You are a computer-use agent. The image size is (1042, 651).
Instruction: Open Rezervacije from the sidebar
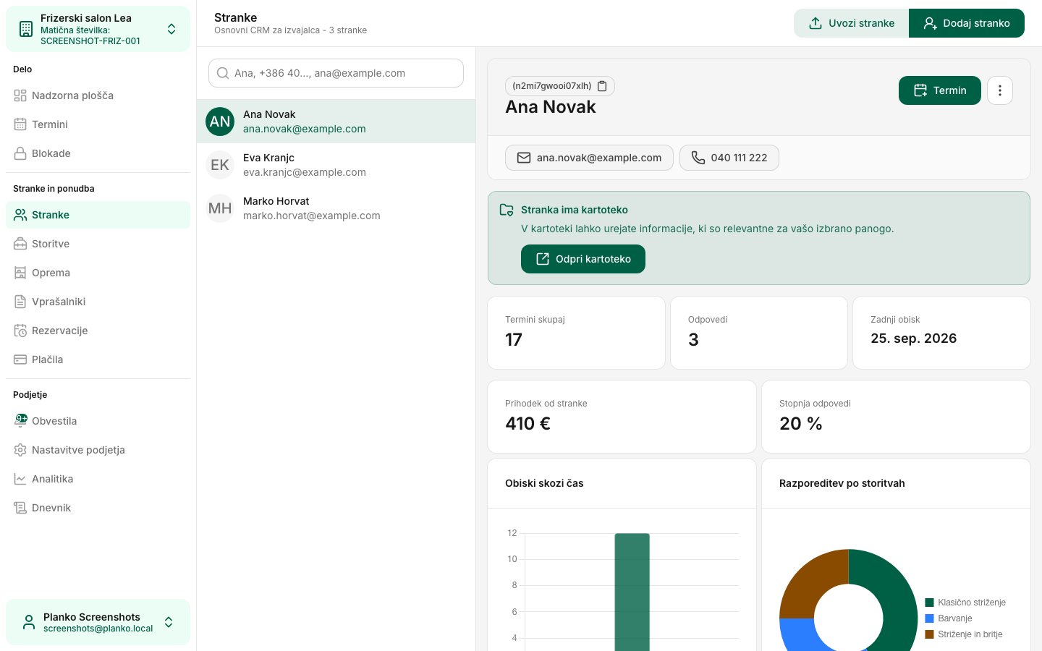98,331
